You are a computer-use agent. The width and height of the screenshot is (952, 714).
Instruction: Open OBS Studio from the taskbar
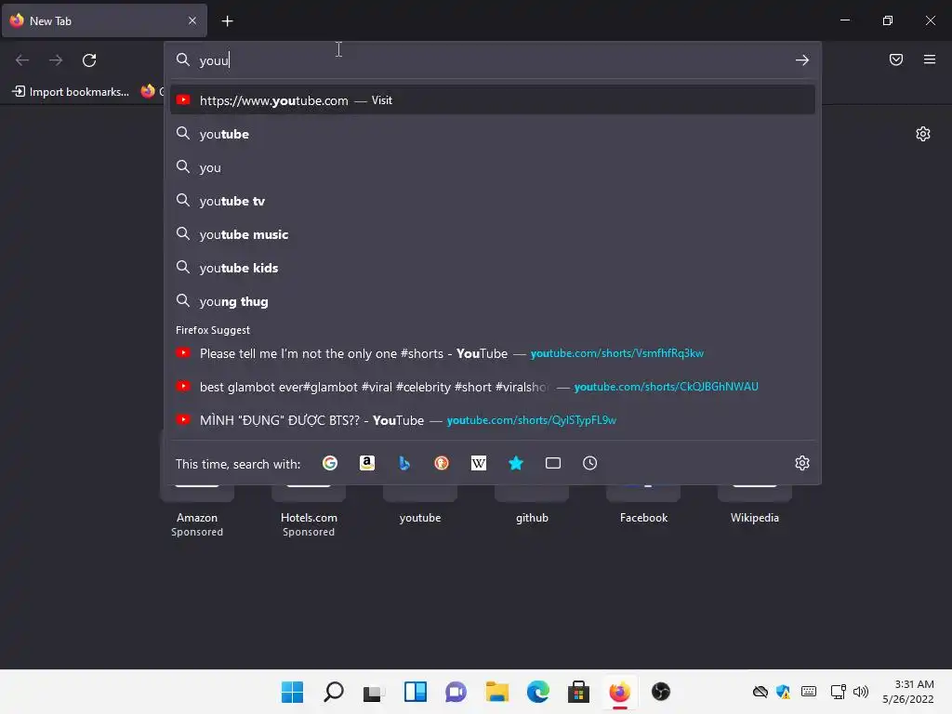pyautogui.click(x=661, y=692)
